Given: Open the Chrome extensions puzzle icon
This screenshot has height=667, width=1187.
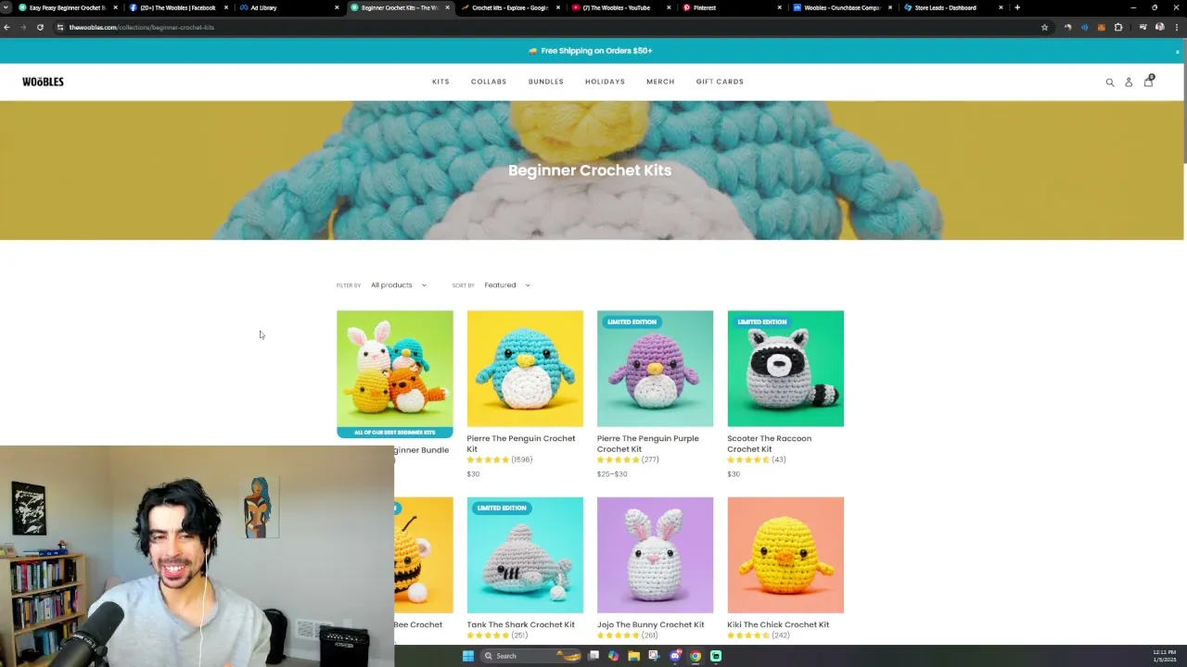Looking at the screenshot, I should [1118, 28].
